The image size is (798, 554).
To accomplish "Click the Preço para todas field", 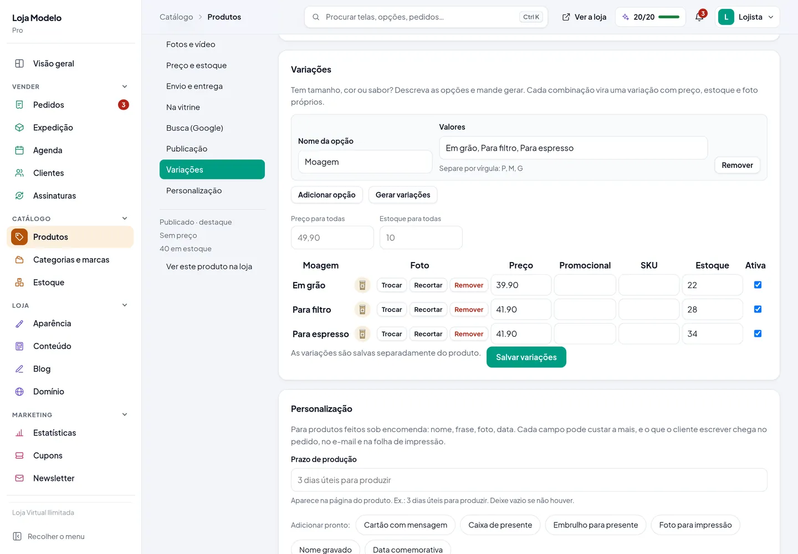I will click(332, 238).
